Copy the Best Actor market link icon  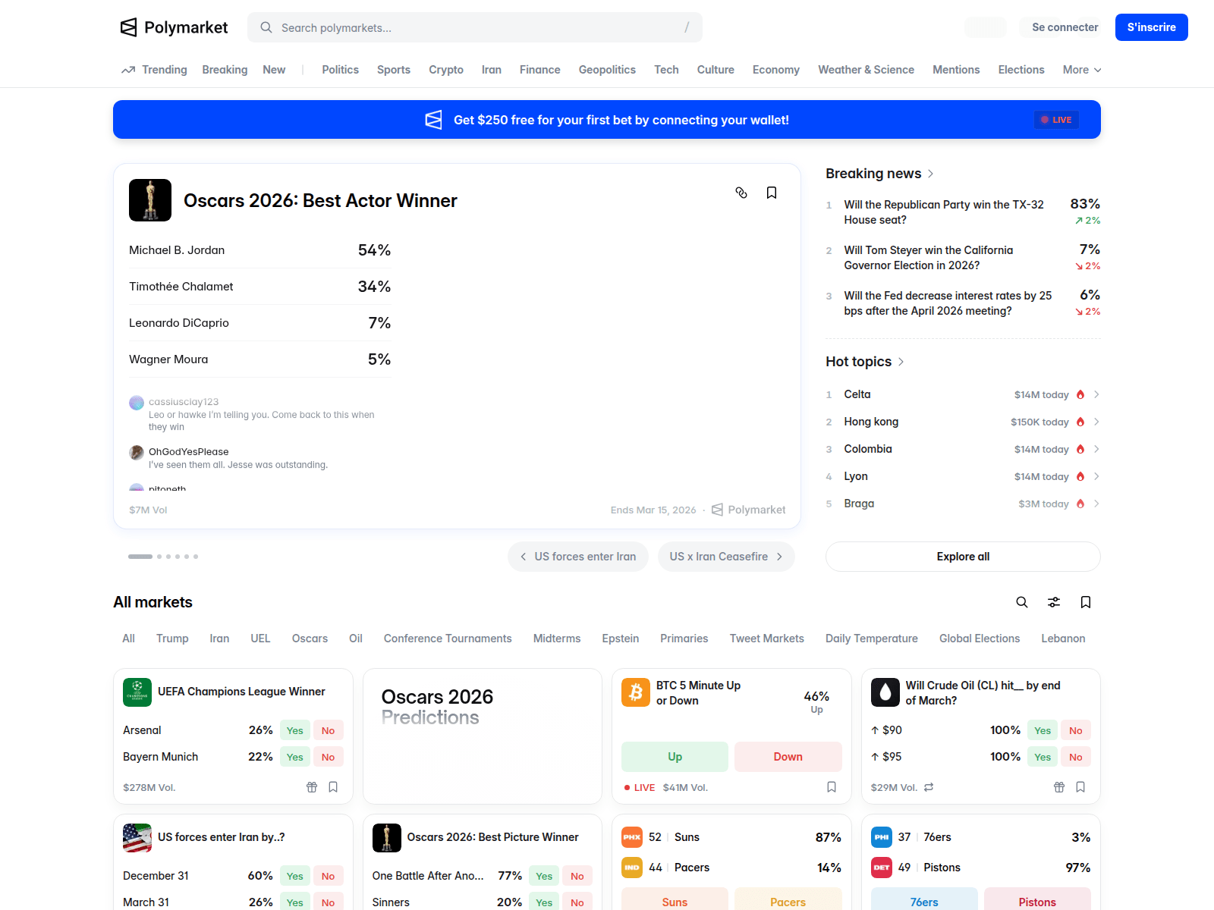point(741,193)
